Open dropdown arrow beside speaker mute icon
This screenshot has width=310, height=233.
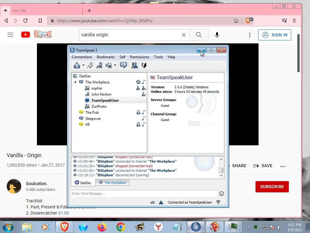click(x=115, y=65)
